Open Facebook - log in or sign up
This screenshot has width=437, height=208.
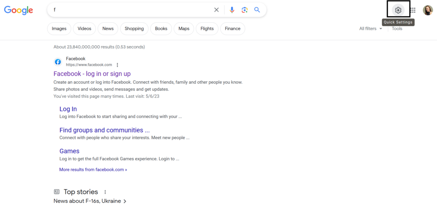pos(92,73)
